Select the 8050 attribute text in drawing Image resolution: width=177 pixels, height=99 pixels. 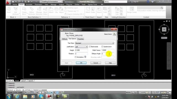point(113,75)
